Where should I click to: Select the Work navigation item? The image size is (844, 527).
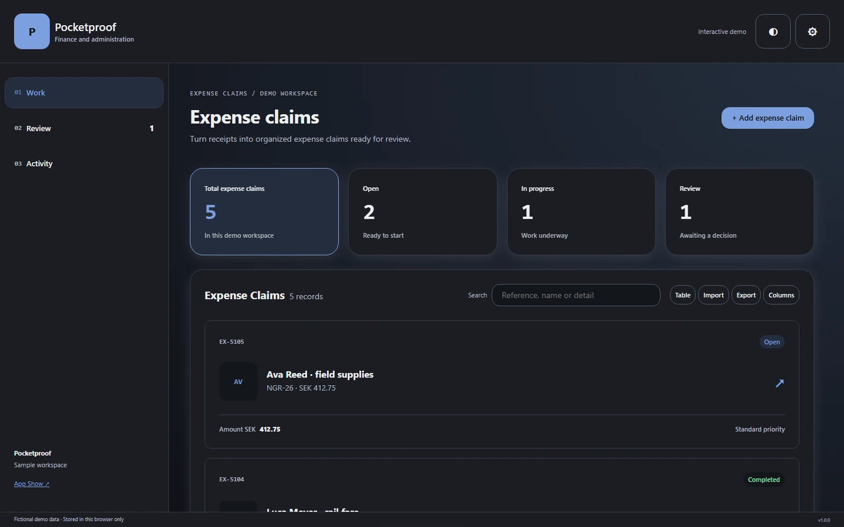(84, 93)
